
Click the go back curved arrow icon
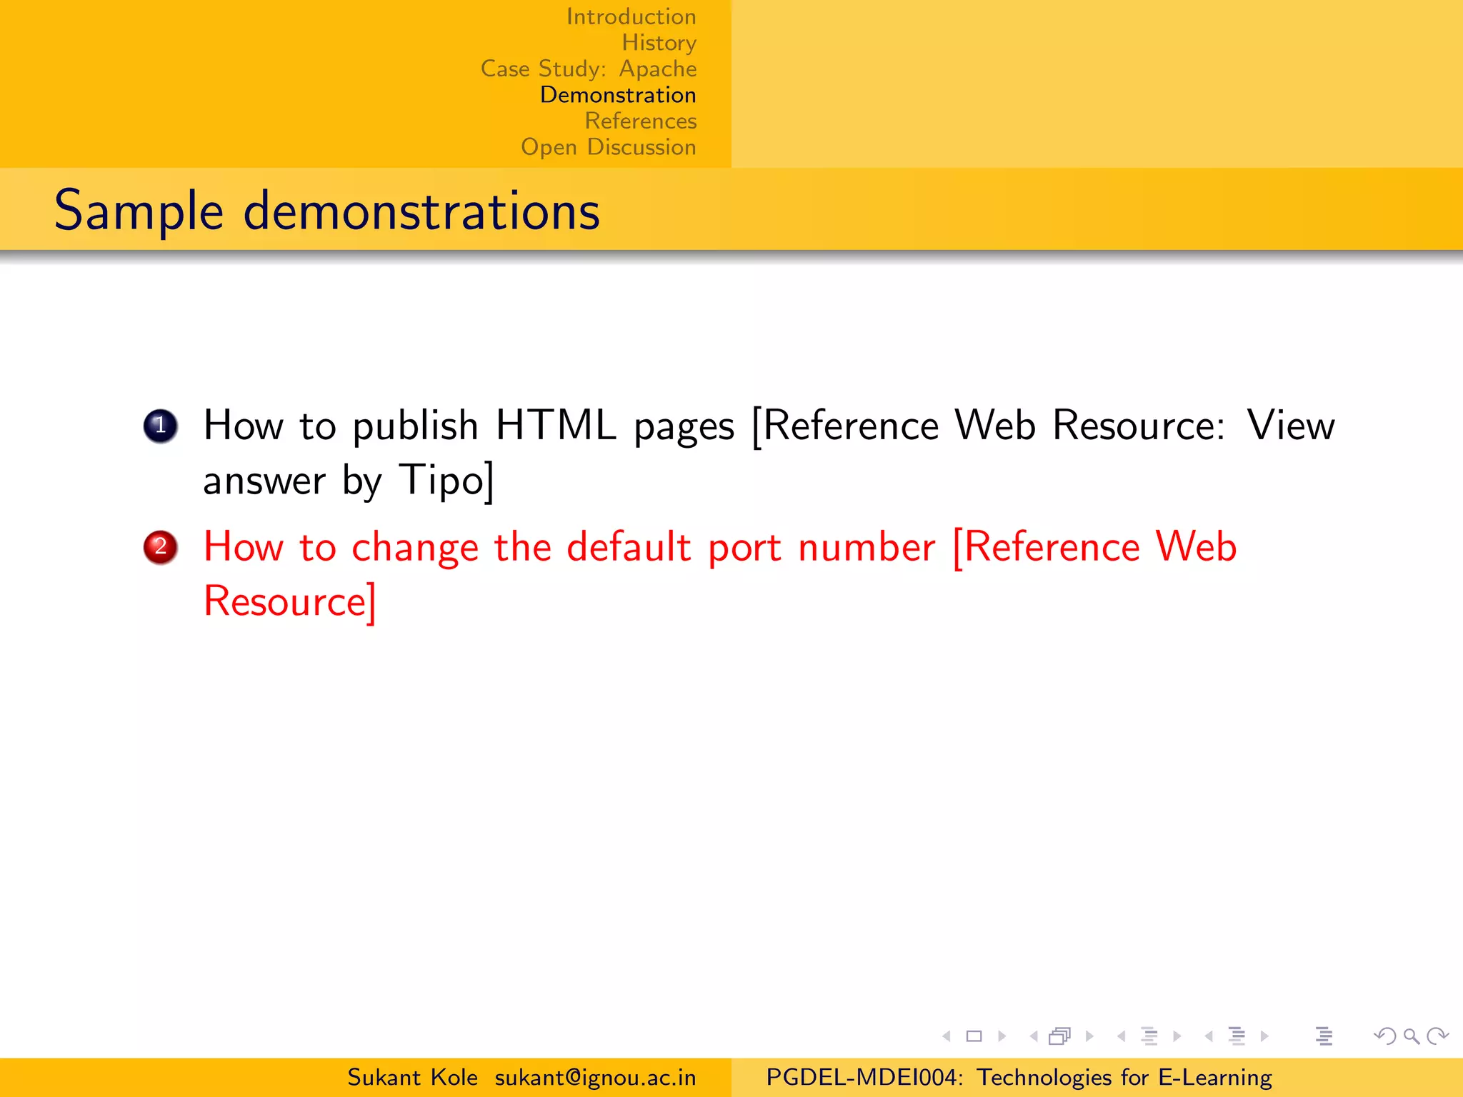[1384, 1036]
